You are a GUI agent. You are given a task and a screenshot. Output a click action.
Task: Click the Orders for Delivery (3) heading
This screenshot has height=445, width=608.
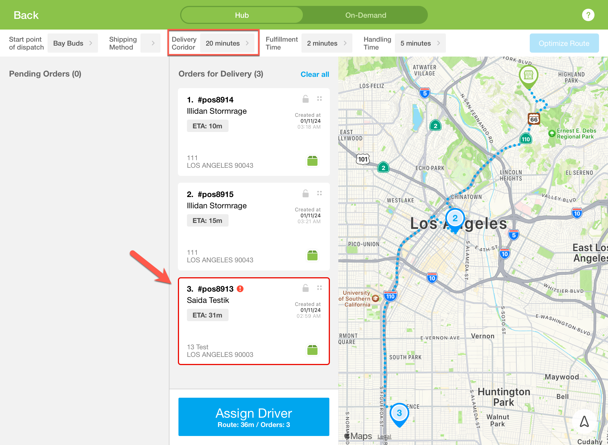tap(221, 74)
